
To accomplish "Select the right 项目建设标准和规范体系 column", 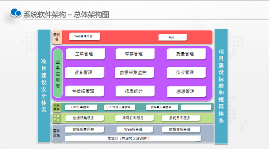I will pyautogui.click(x=221, y=86).
